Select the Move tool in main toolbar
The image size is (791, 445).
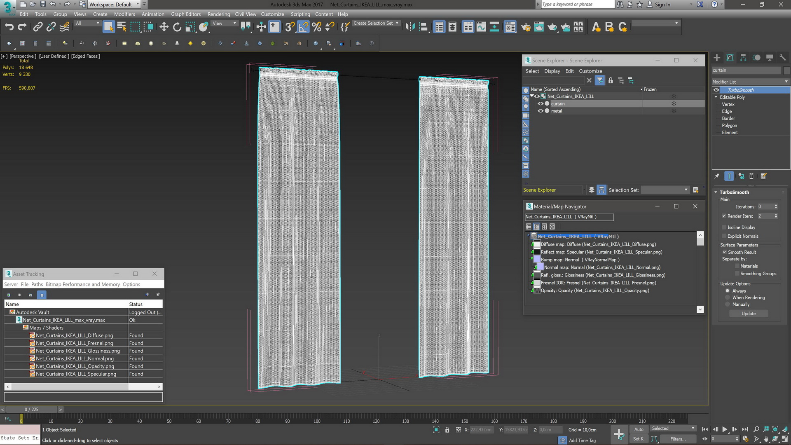[x=164, y=27]
